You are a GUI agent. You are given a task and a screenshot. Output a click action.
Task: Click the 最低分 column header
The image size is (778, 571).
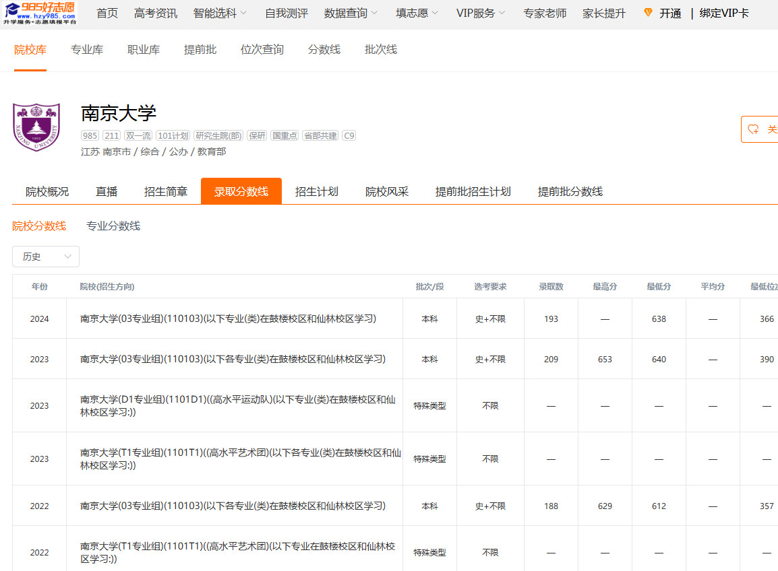(x=659, y=286)
